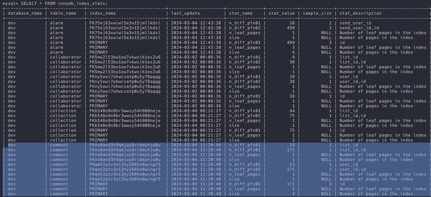Select the "sample_size" column header

pos(317,13)
